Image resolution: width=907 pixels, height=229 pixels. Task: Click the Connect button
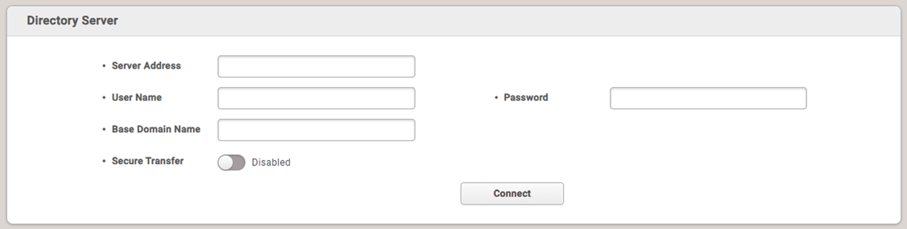(512, 193)
